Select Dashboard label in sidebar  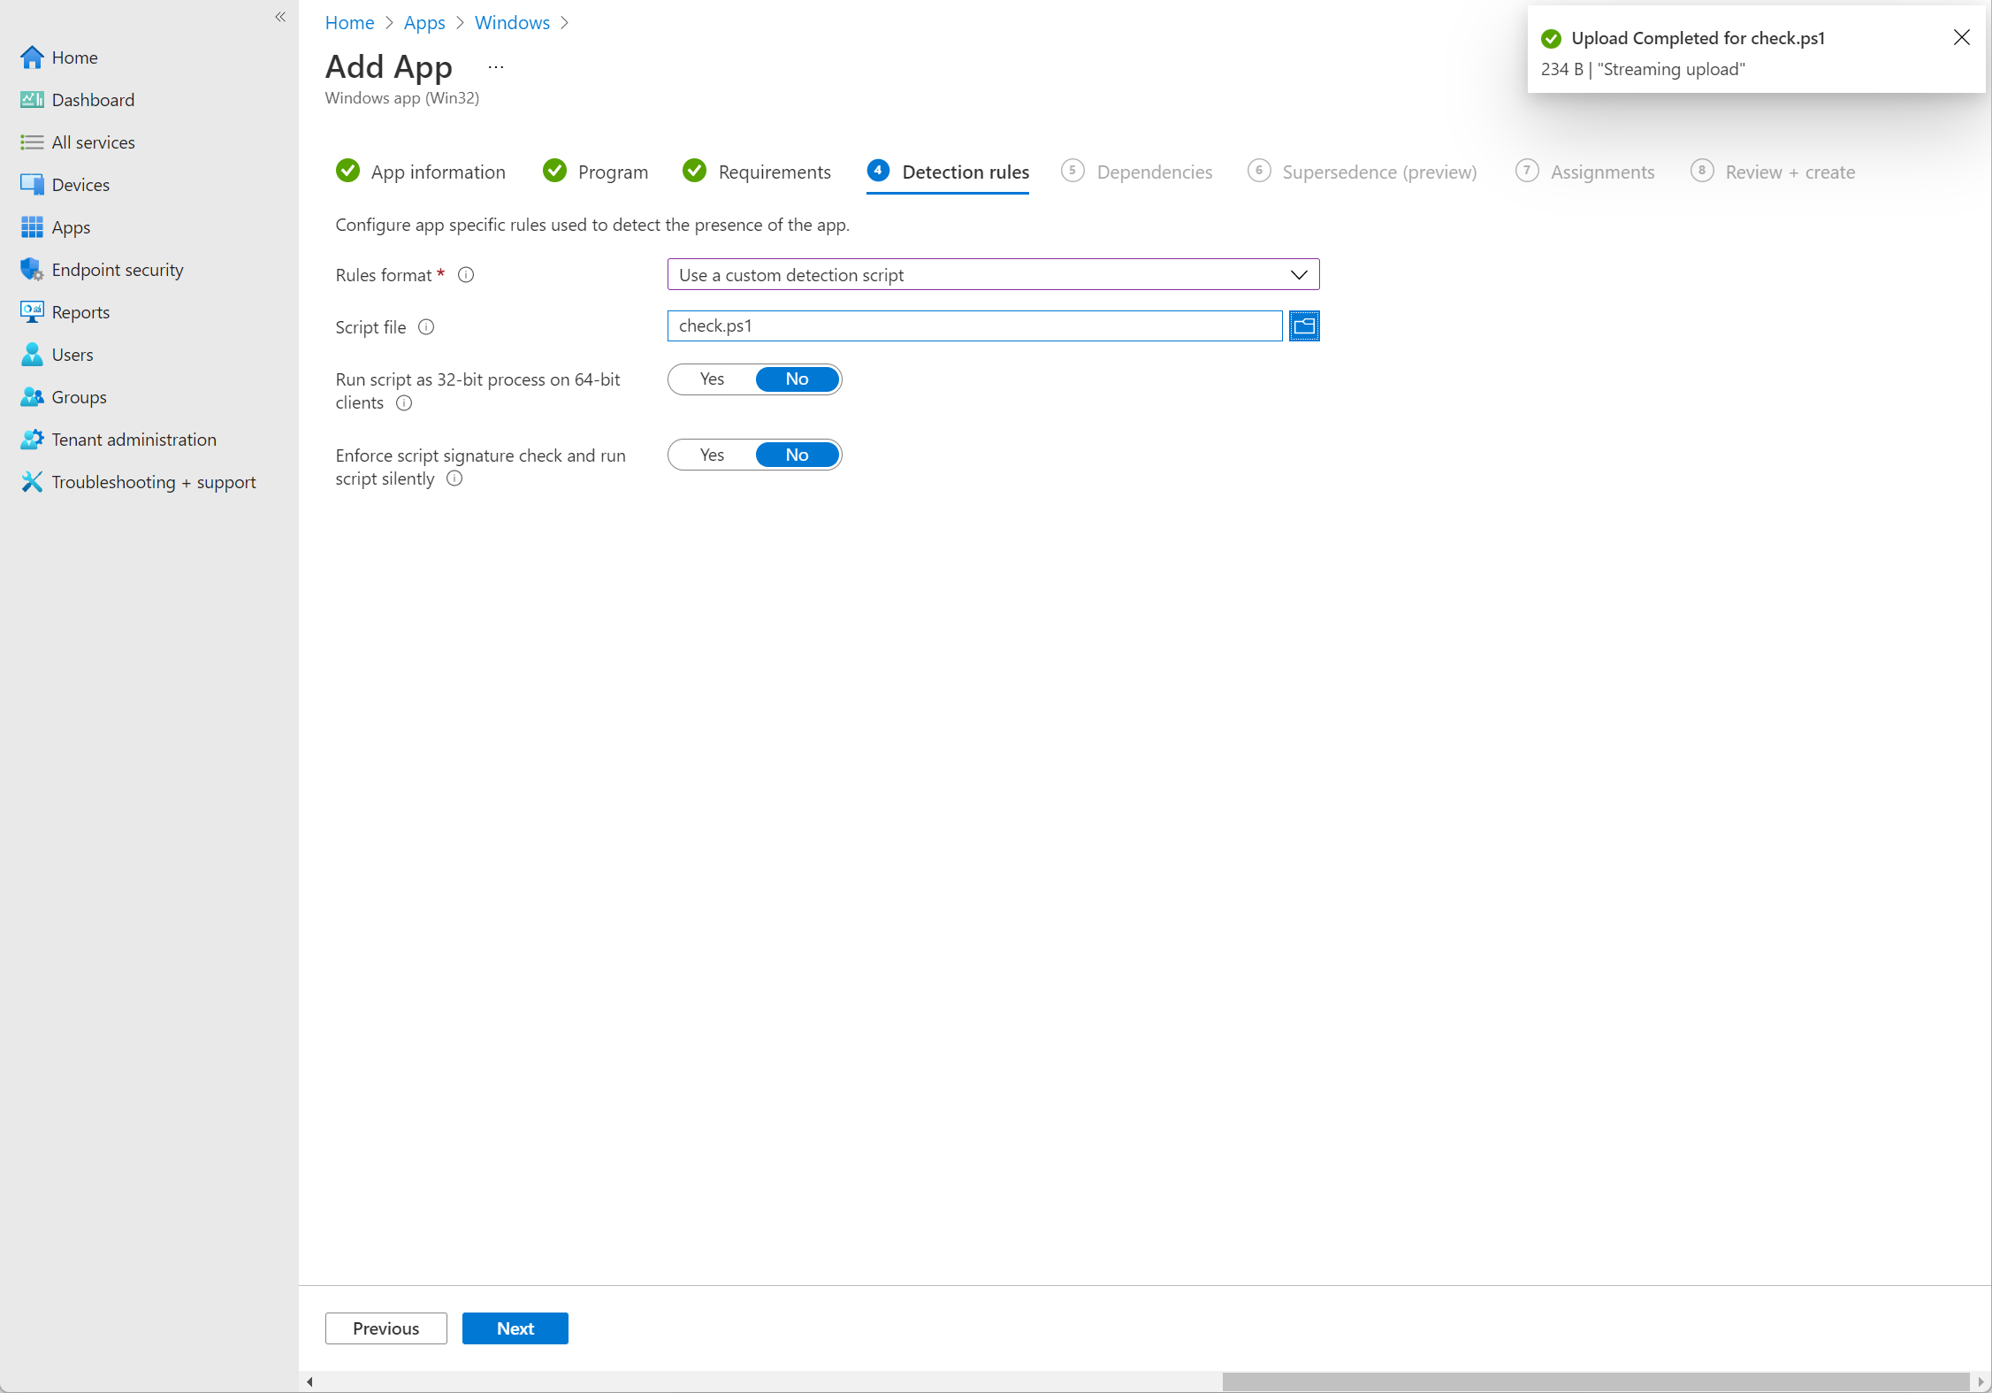click(x=93, y=100)
